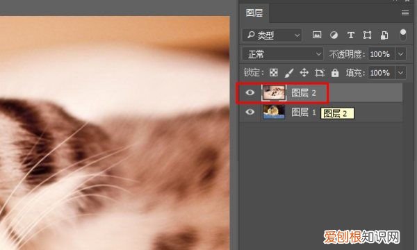Open the Layers panel menu icon
Image resolution: width=417 pixels, height=250 pixels.
coord(405,12)
